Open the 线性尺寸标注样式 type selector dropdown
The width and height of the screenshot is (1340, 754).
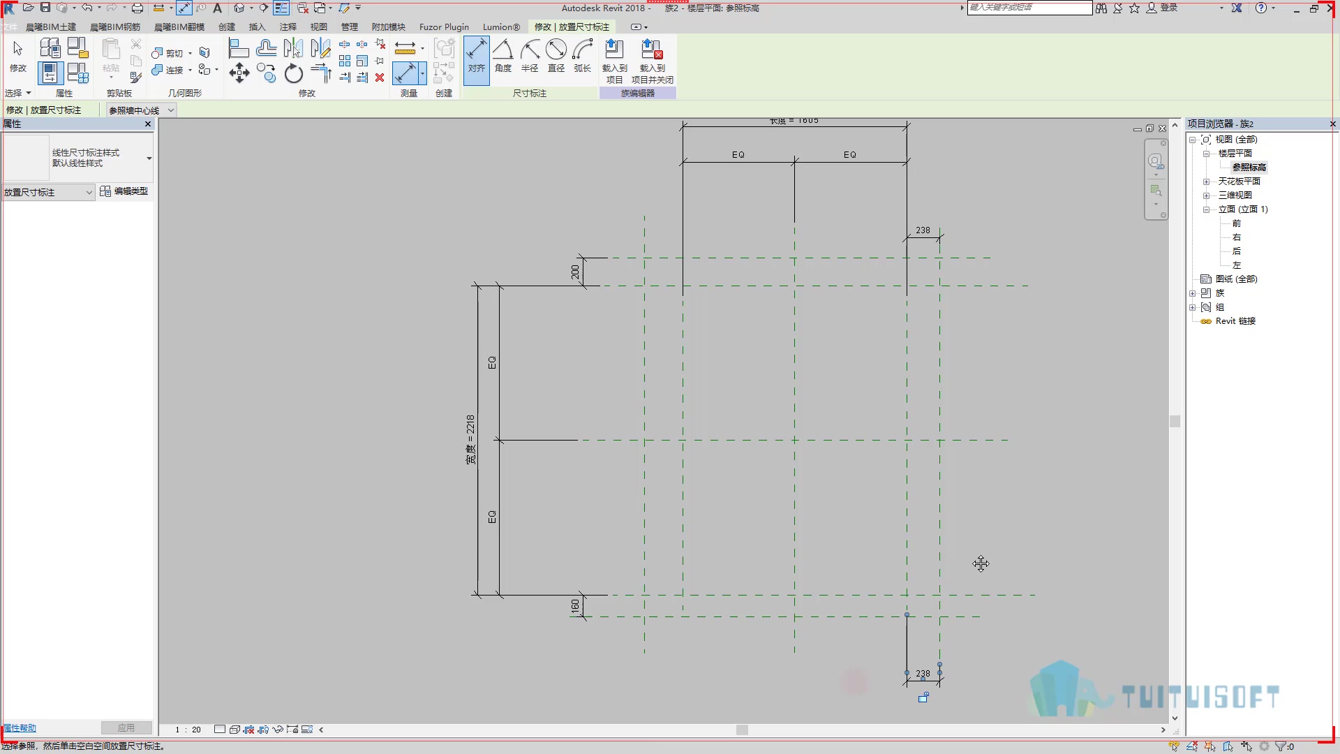coord(78,158)
